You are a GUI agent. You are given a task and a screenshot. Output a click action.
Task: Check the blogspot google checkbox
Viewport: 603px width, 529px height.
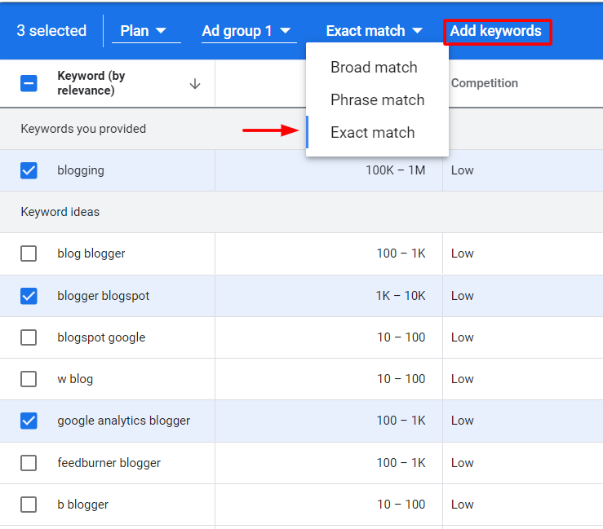29,337
